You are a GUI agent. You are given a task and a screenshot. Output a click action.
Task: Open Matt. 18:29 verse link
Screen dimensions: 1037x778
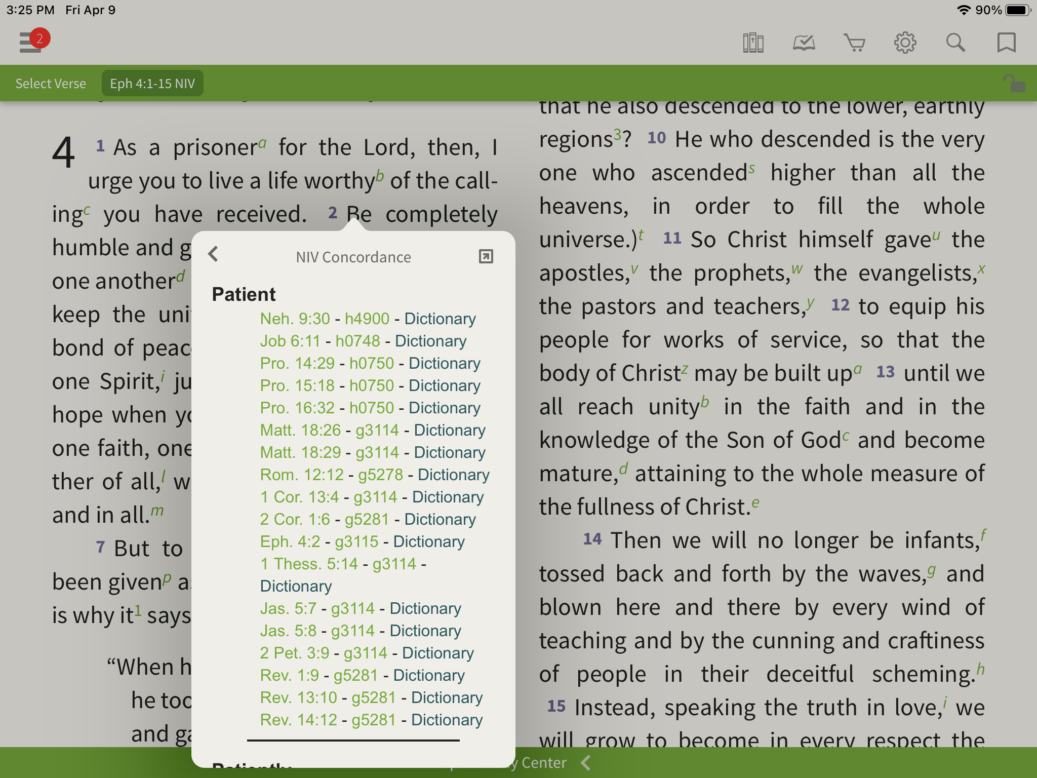tap(300, 452)
